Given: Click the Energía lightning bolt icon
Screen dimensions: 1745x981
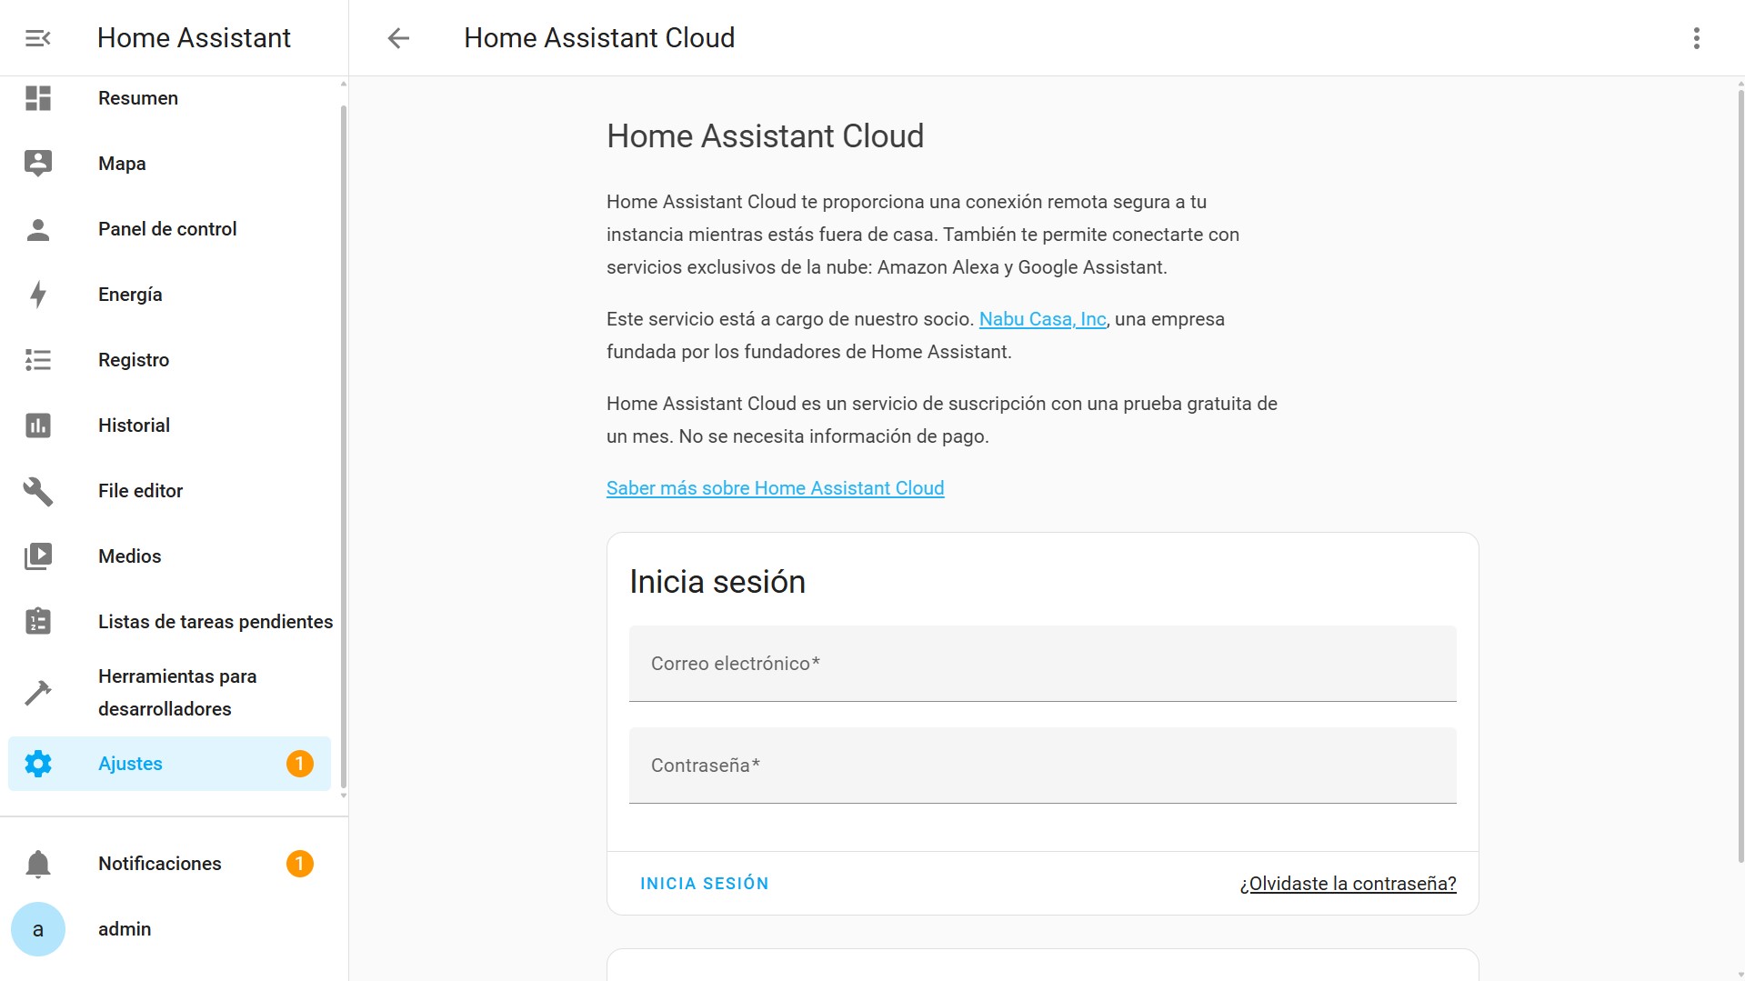Looking at the screenshot, I should (x=37, y=294).
